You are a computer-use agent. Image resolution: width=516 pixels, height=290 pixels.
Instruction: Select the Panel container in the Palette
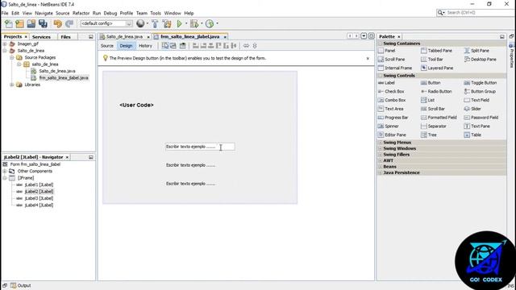coord(387,51)
